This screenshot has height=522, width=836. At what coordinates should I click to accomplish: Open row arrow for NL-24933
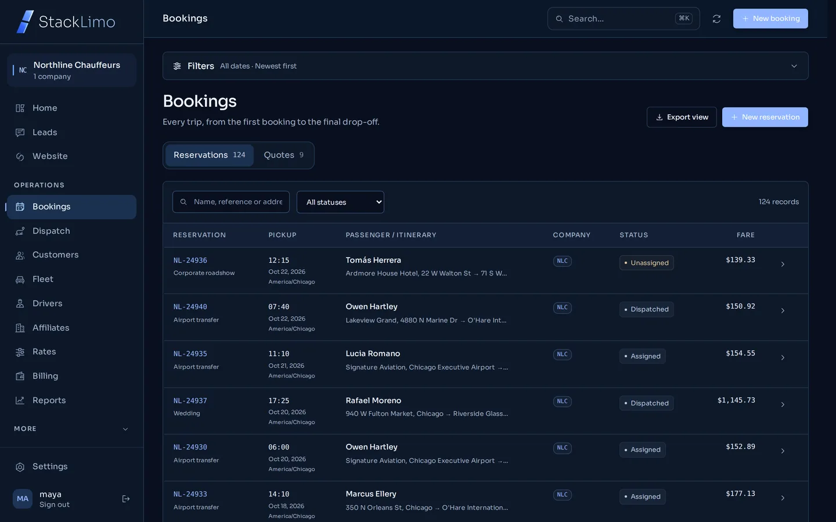point(783,498)
